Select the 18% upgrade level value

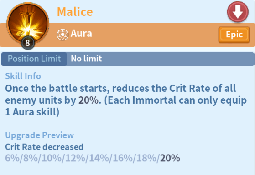point(147,158)
